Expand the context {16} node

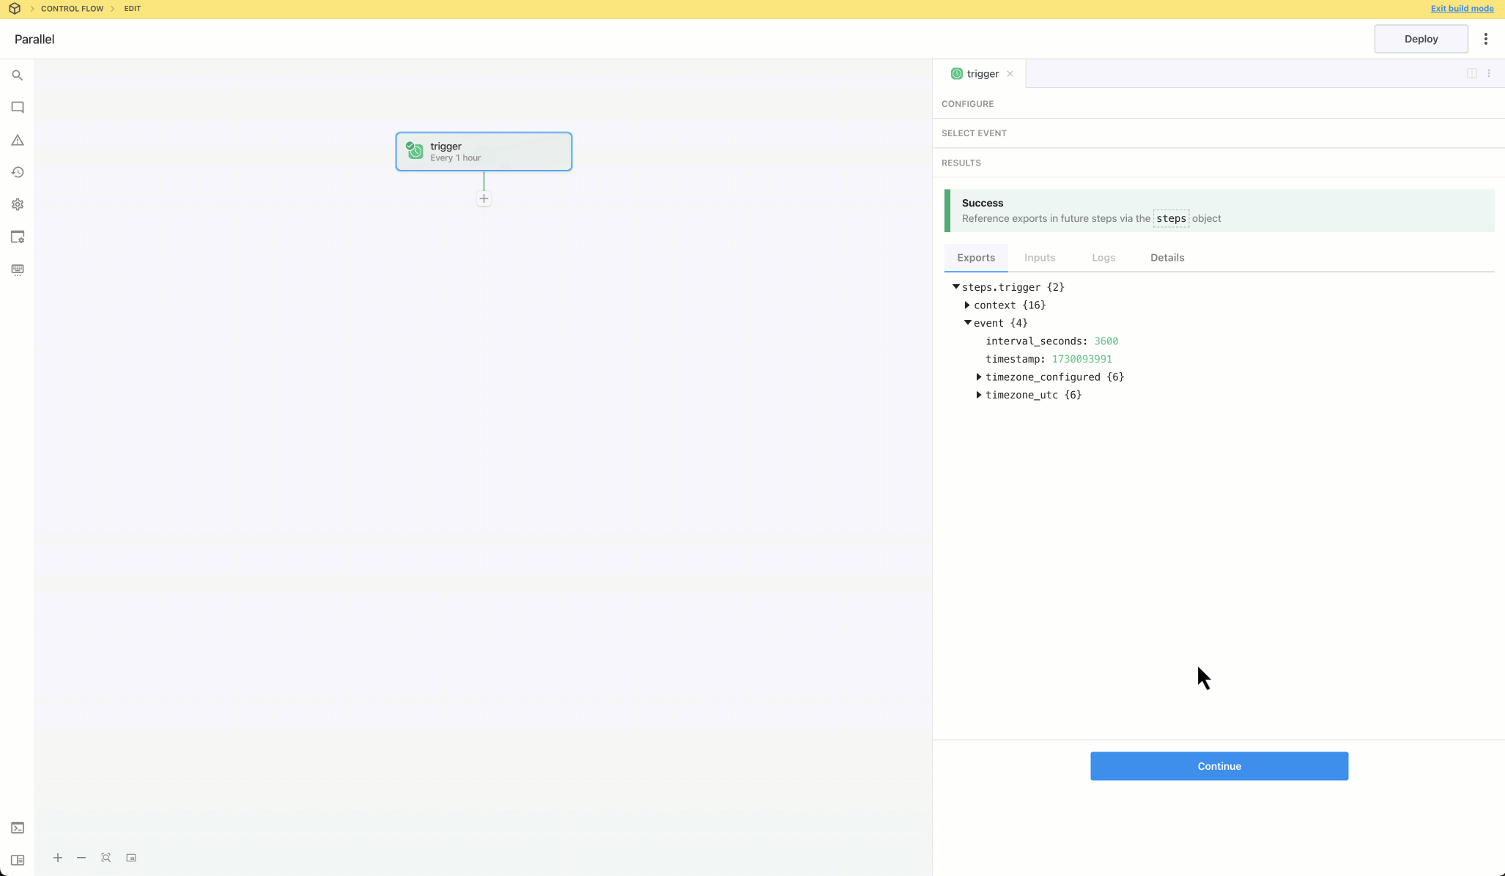click(967, 305)
